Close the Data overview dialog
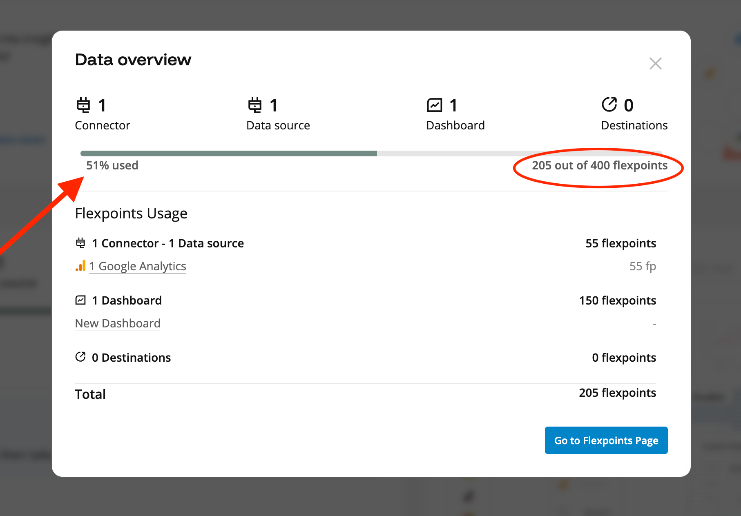Image resolution: width=741 pixels, height=516 pixels. pyautogui.click(x=655, y=63)
